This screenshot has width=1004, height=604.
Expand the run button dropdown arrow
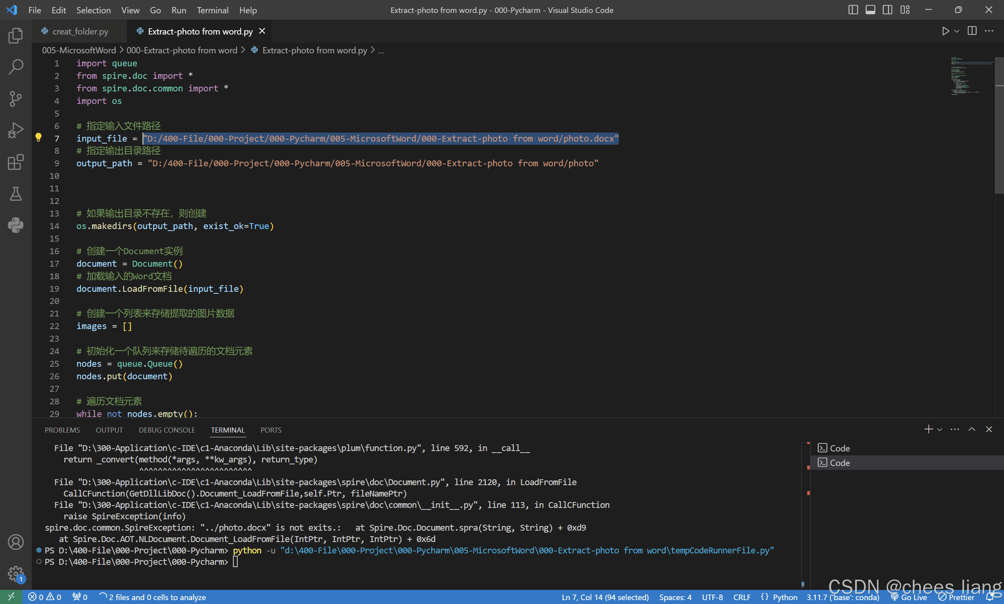957,31
